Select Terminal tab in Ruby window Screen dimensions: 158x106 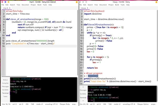pyautogui.click(x=5, y=93)
